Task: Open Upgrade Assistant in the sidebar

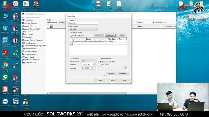Action: pos(30,23)
